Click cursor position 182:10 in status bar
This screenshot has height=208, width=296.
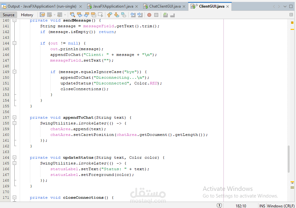[241, 206]
